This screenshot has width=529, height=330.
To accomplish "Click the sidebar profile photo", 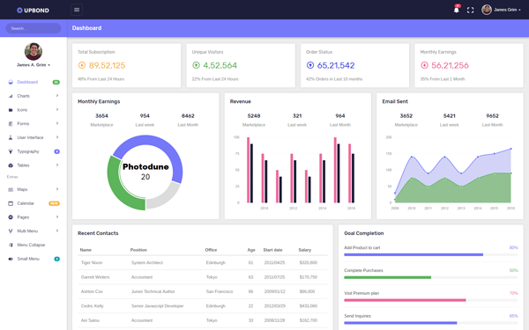I will pos(34,52).
